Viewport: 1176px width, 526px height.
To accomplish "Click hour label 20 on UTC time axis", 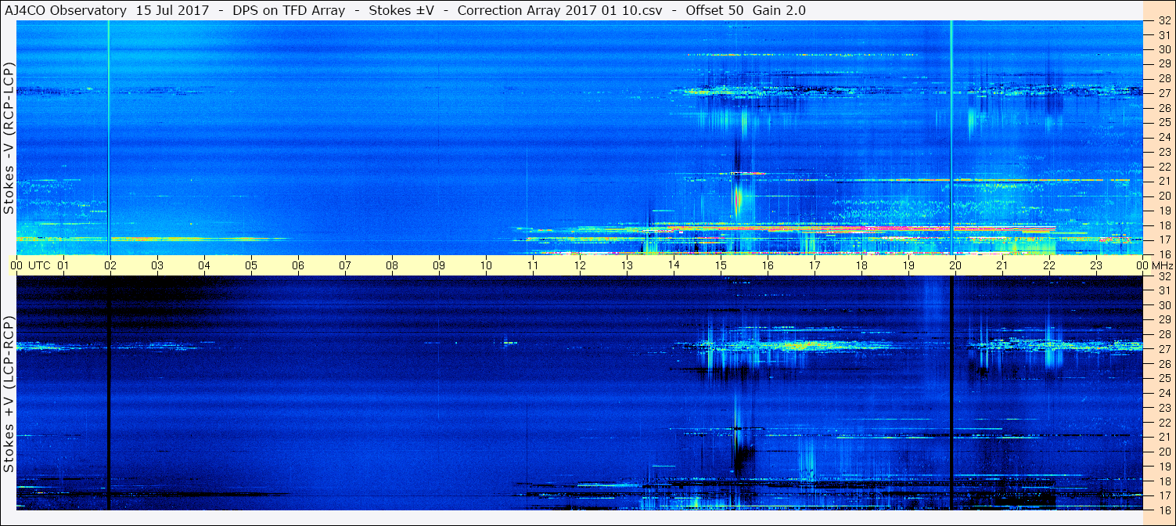I will tap(955, 265).
